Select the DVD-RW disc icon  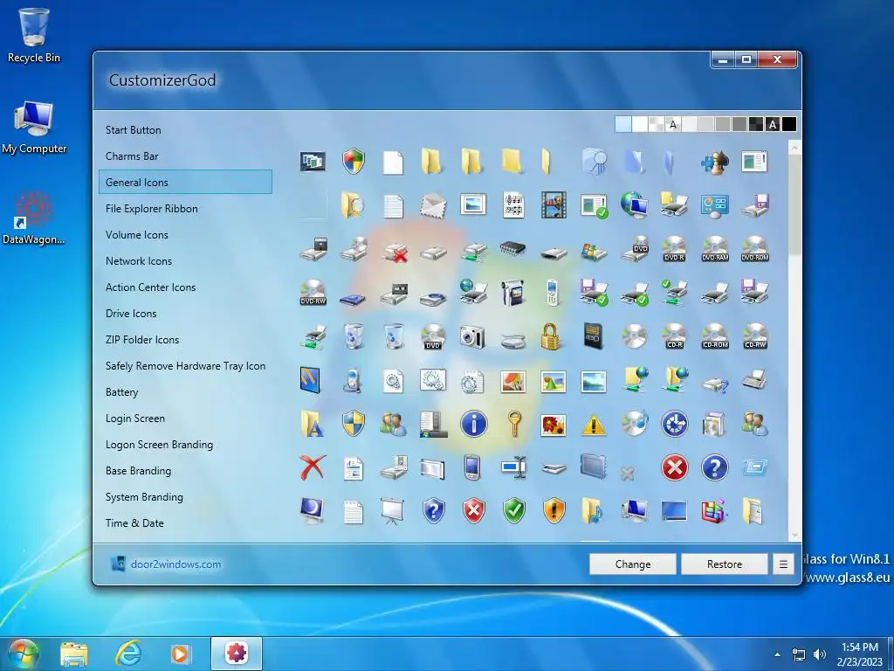point(313,292)
